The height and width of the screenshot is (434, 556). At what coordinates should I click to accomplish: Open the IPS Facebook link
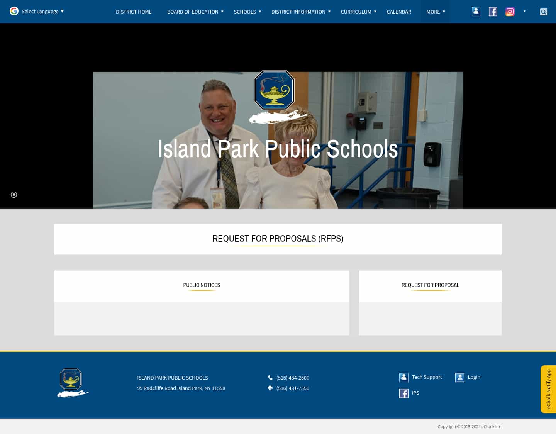415,393
